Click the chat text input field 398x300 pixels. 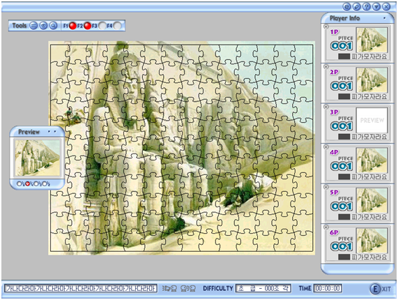coord(80,288)
